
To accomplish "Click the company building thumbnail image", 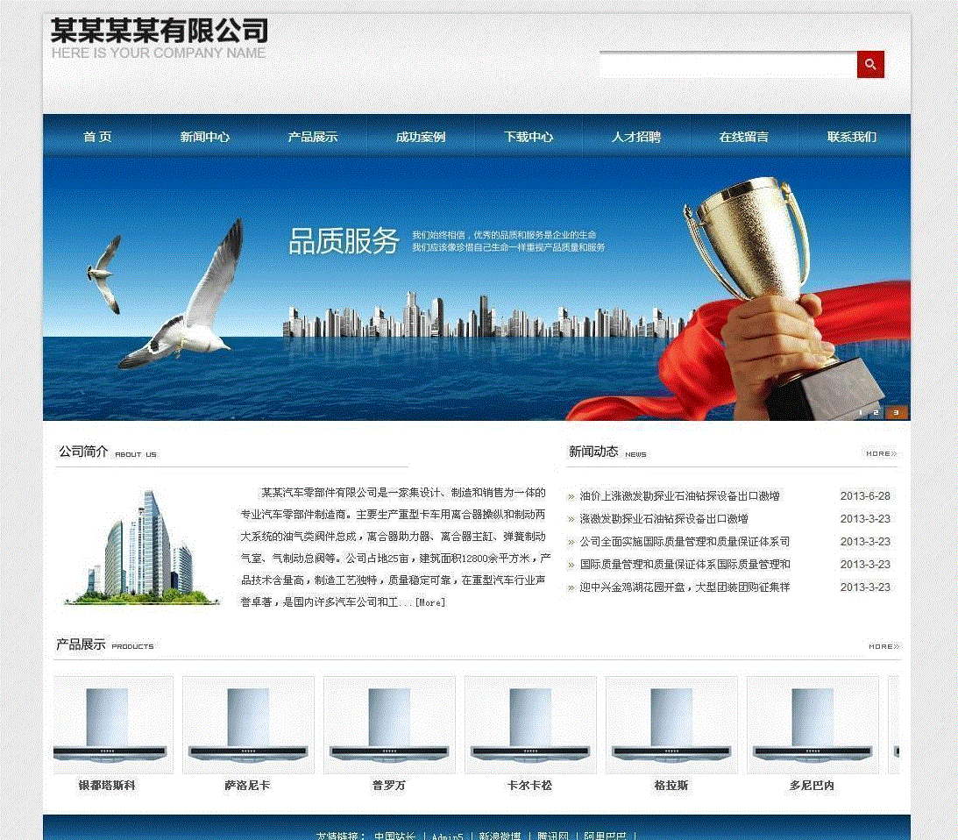I will (139, 547).
